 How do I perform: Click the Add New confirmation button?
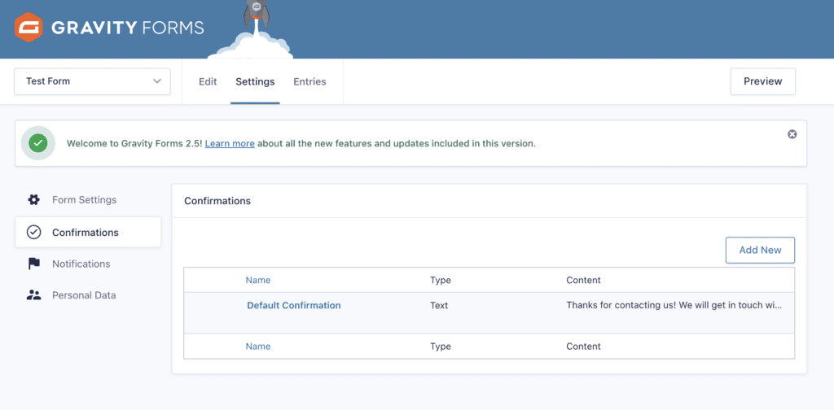pos(760,250)
